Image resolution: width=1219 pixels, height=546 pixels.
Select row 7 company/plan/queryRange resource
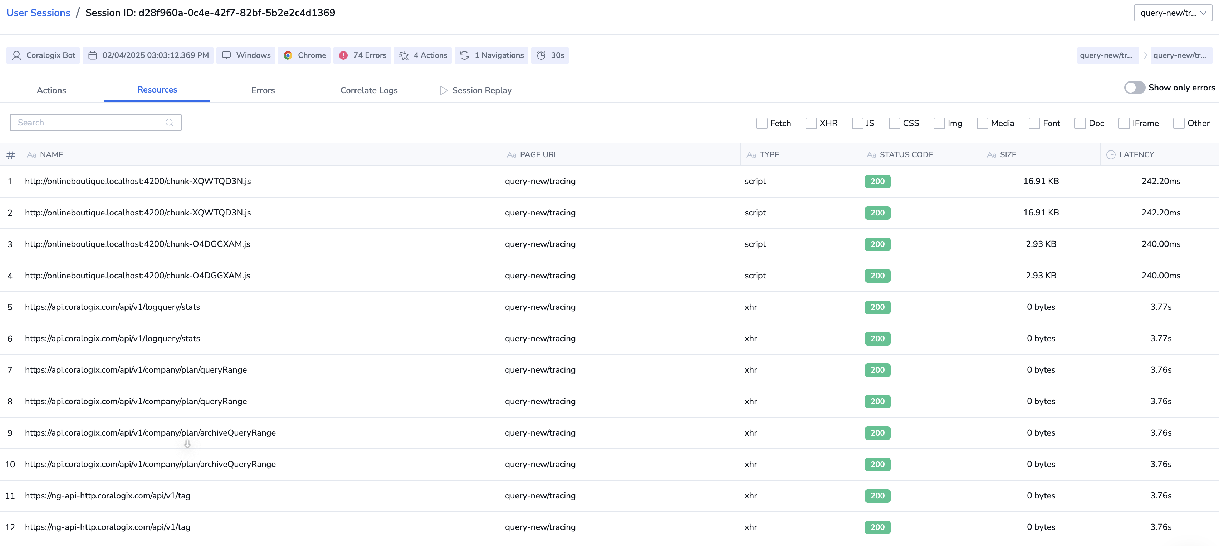(x=609, y=370)
